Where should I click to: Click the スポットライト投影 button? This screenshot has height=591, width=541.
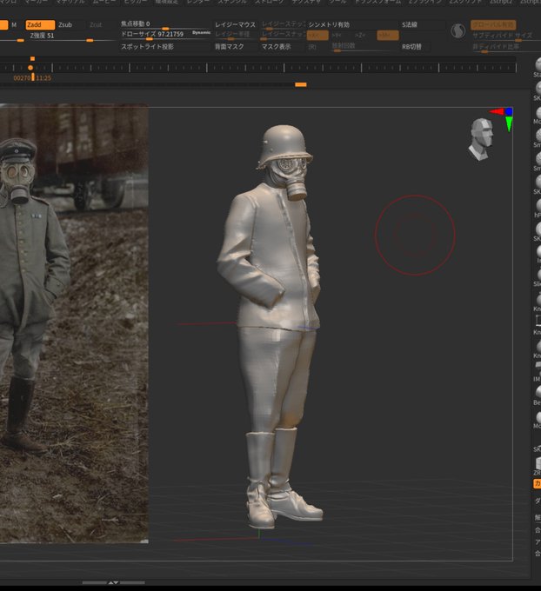[x=147, y=47]
